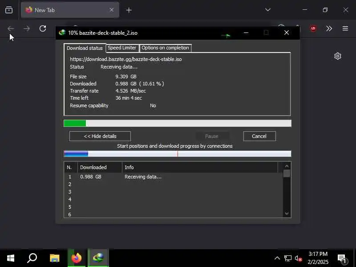356x267 pixels.
Task: Open the uBlock Origin extension icon
Action: tap(313, 28)
